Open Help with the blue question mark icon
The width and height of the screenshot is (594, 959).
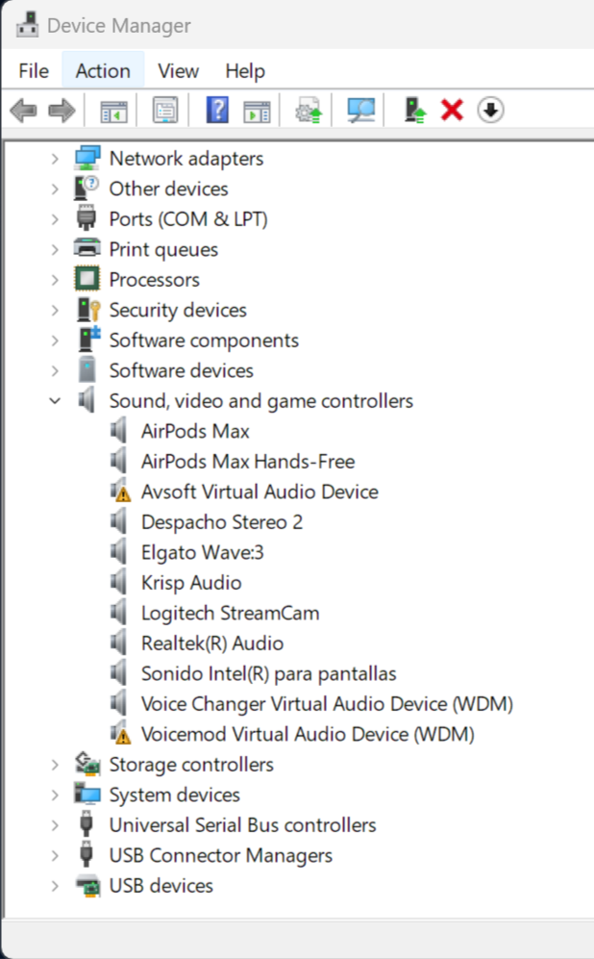(217, 112)
